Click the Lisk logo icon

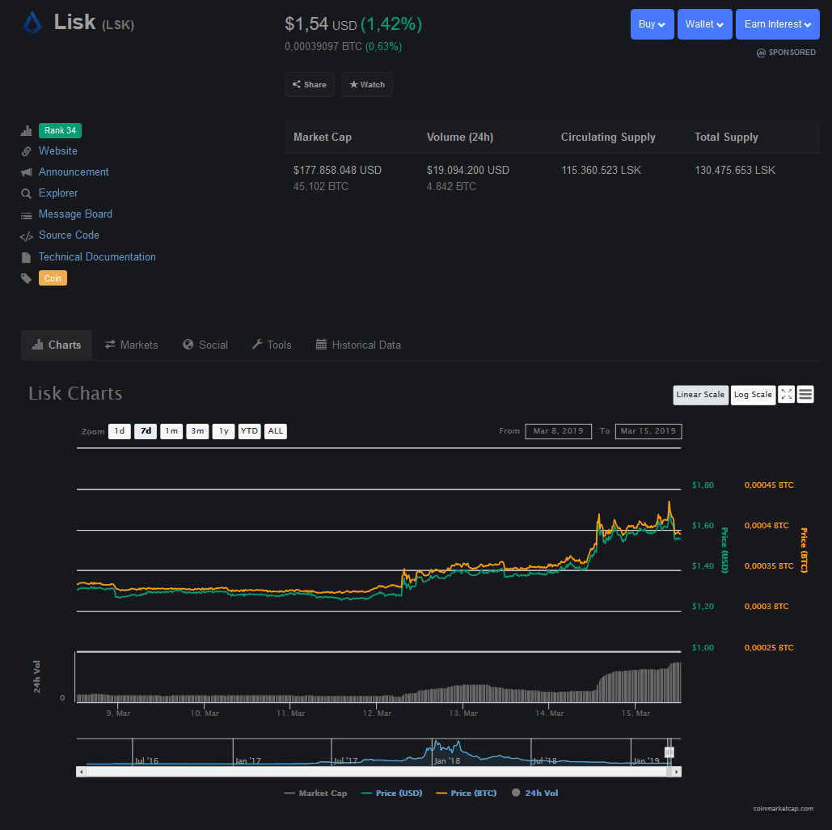[x=32, y=23]
